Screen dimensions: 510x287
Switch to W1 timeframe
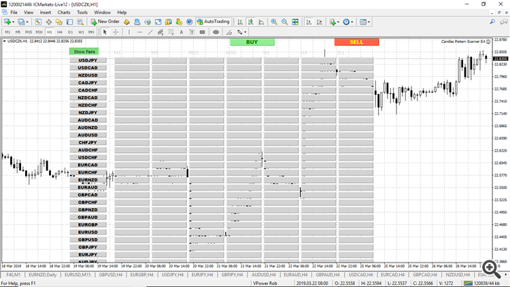[x=81, y=32]
